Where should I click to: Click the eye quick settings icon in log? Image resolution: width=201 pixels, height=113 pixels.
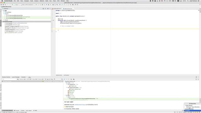(52, 79)
